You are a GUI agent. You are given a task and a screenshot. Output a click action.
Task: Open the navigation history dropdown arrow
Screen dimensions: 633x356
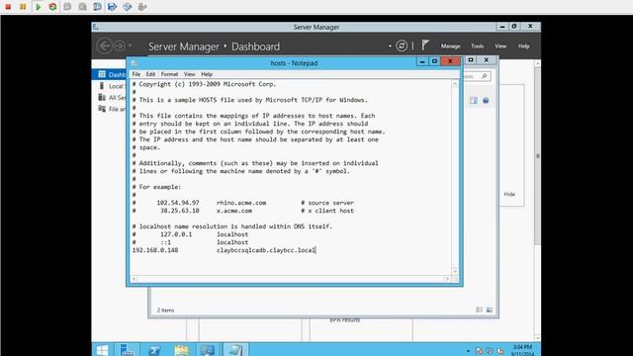coord(130,45)
